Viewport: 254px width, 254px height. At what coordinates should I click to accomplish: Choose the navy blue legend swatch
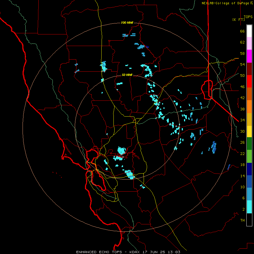tap(249, 169)
